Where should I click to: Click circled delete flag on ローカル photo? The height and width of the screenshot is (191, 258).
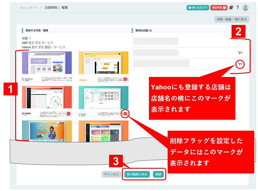click(125, 113)
